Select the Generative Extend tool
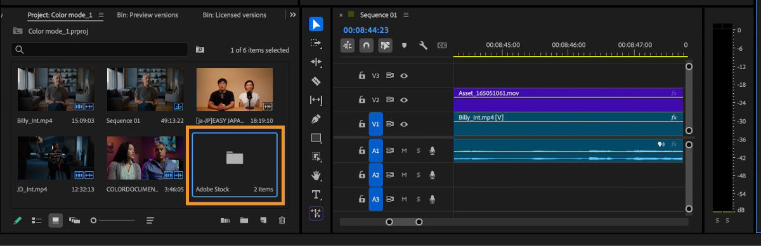 (x=316, y=214)
